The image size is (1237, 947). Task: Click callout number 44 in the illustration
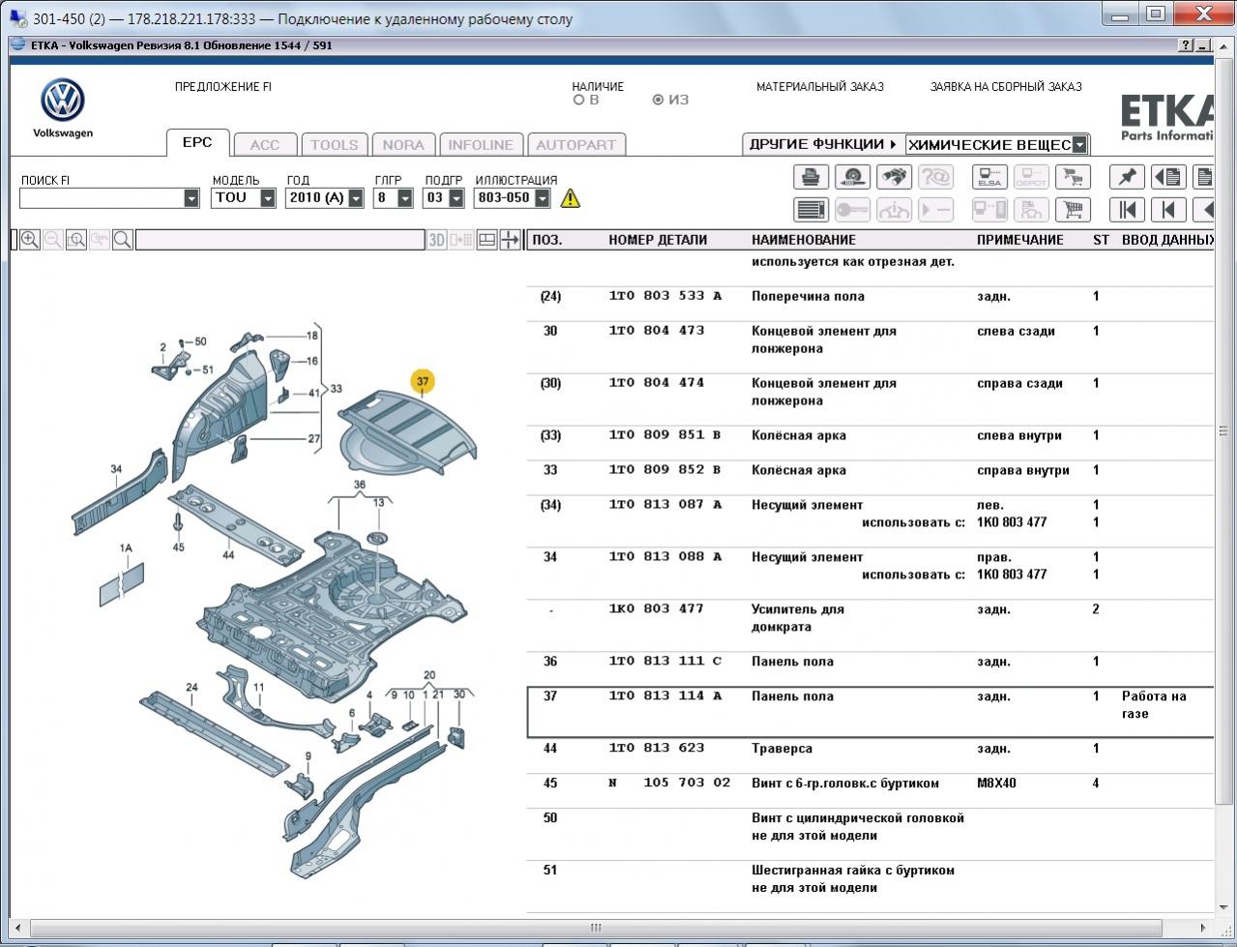(228, 555)
